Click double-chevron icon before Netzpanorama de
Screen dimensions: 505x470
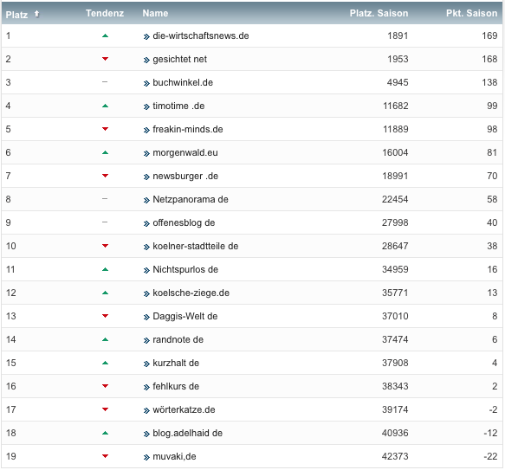(146, 201)
